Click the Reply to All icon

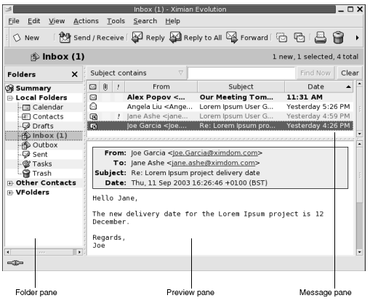pos(175,38)
